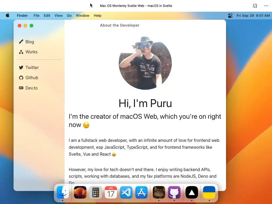
Task: Click the cast screen icon in title bar
Action: click(255, 6)
